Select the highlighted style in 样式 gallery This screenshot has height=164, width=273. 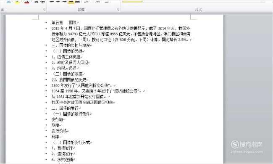pos(132,1)
